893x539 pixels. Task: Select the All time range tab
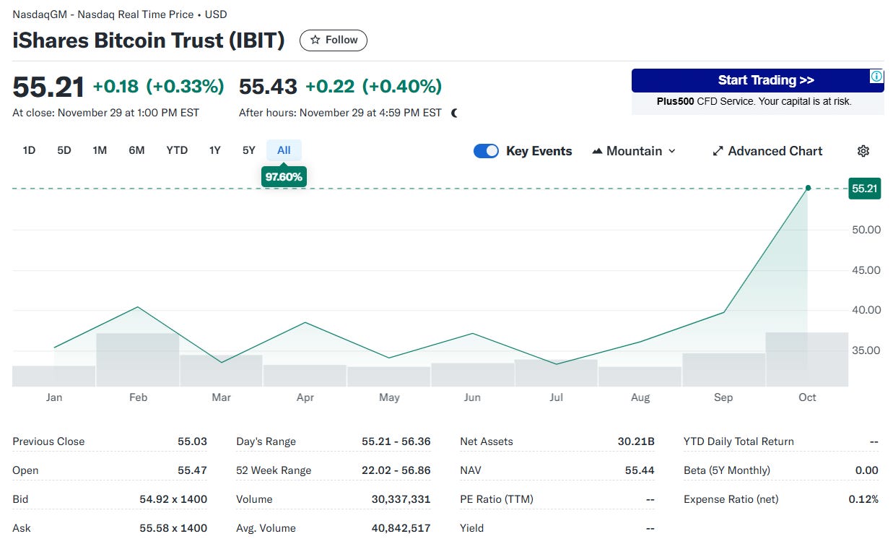coord(284,150)
